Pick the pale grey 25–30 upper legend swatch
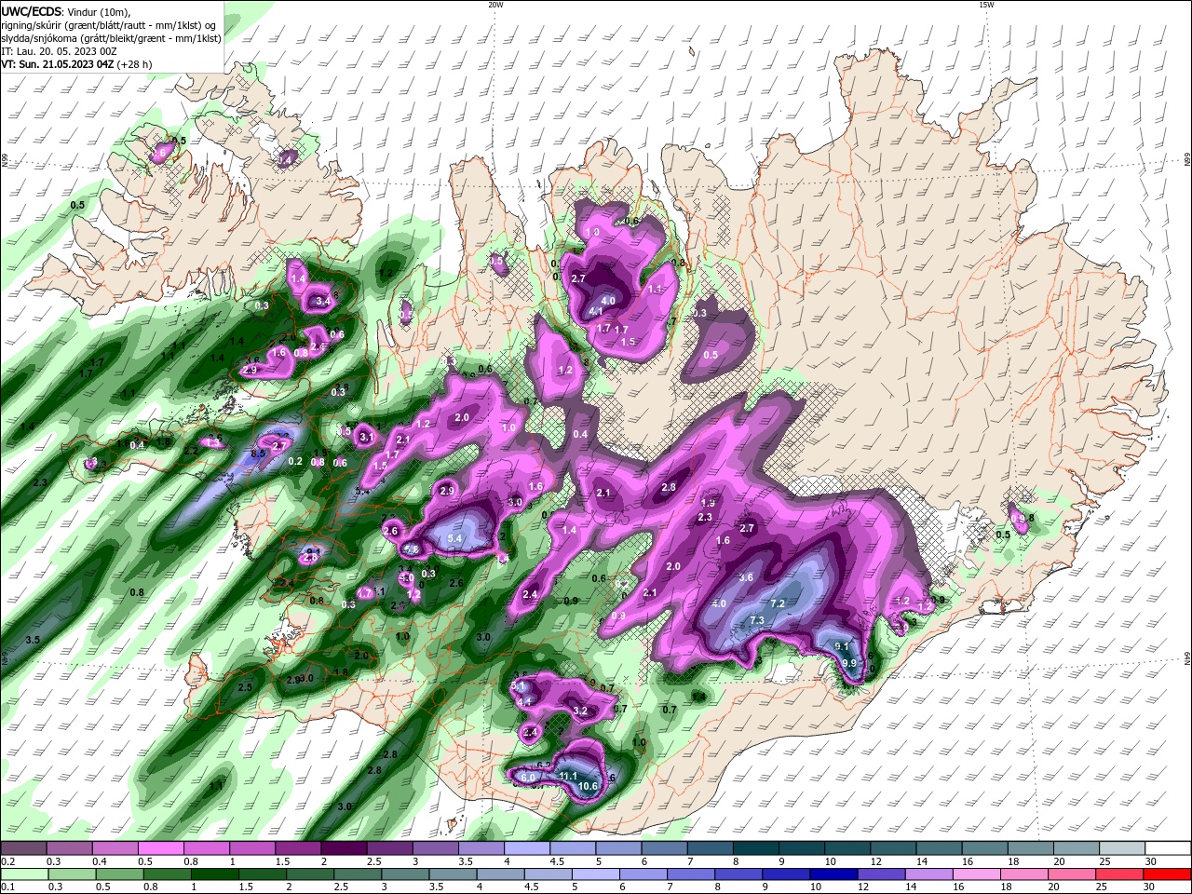Screen dimensions: 1192x894 point(1123,848)
